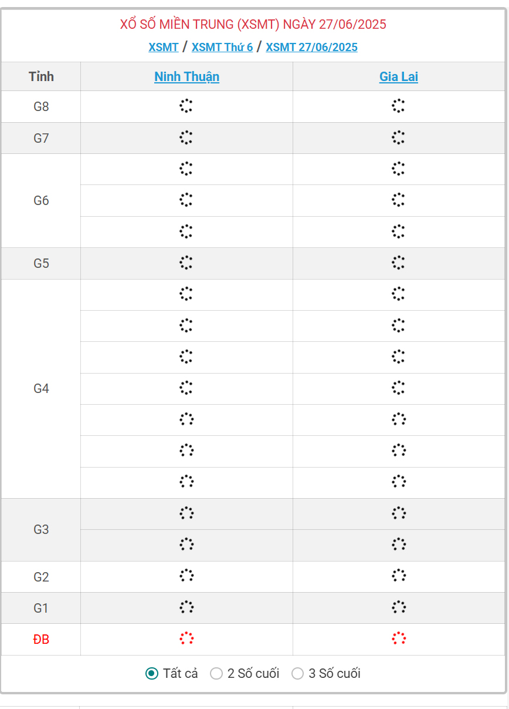Click Gia Lai G8 loading spinner
Viewport: 509px width, 709px height.
click(399, 106)
